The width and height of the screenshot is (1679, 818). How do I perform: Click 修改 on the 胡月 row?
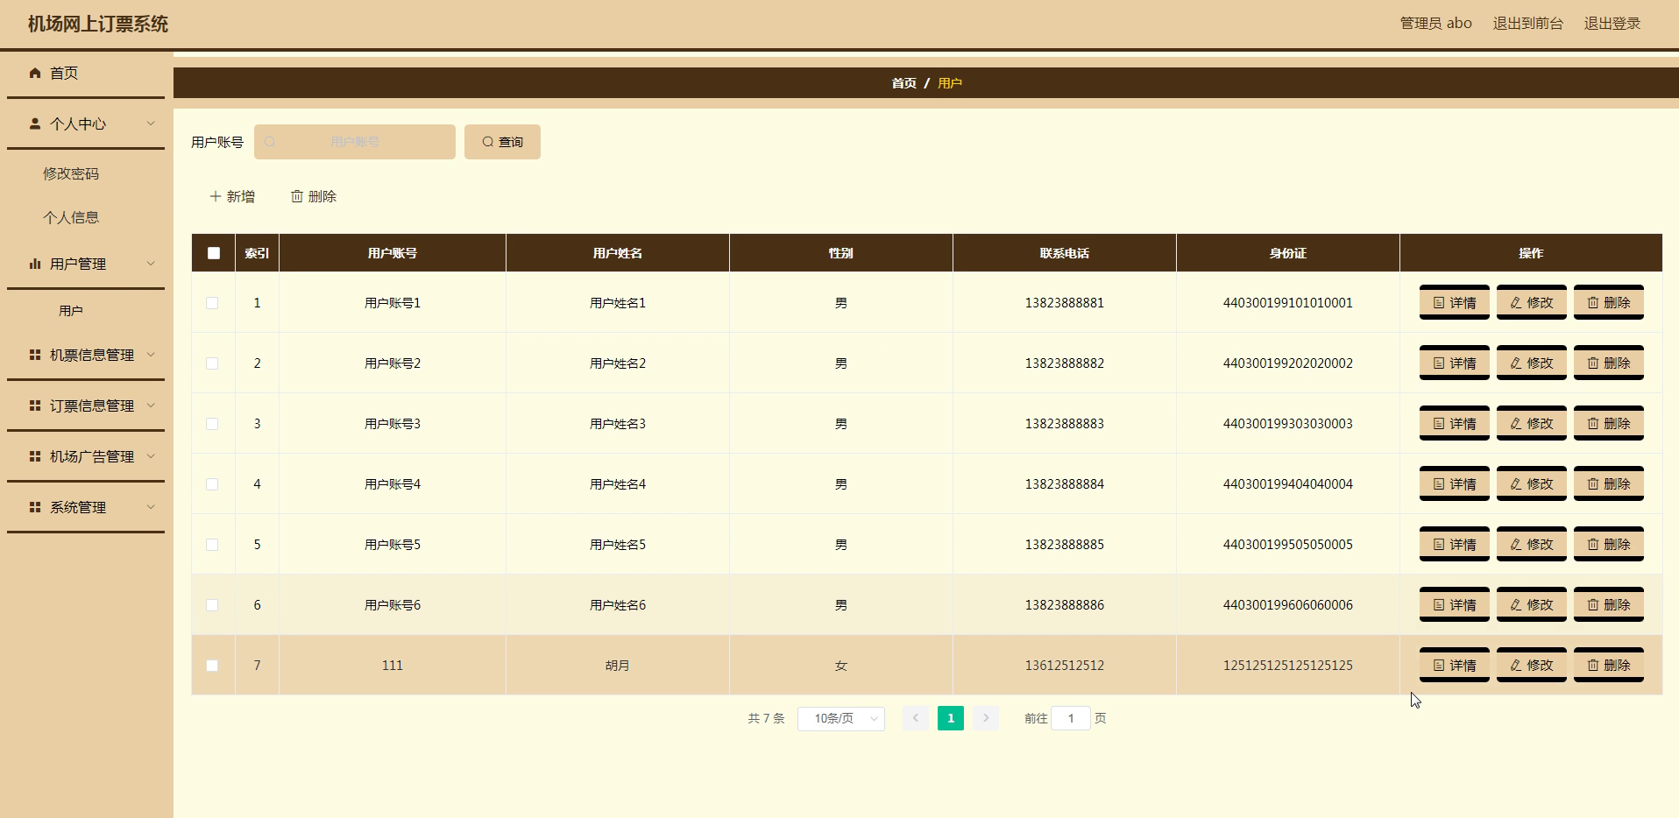click(1532, 665)
